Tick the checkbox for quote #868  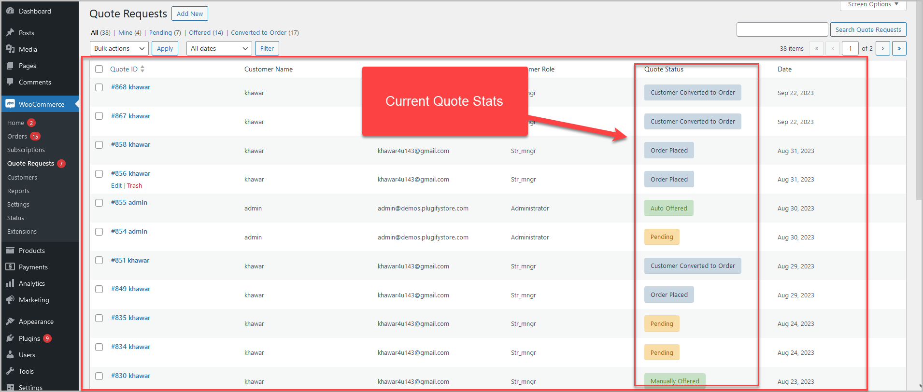tap(99, 87)
